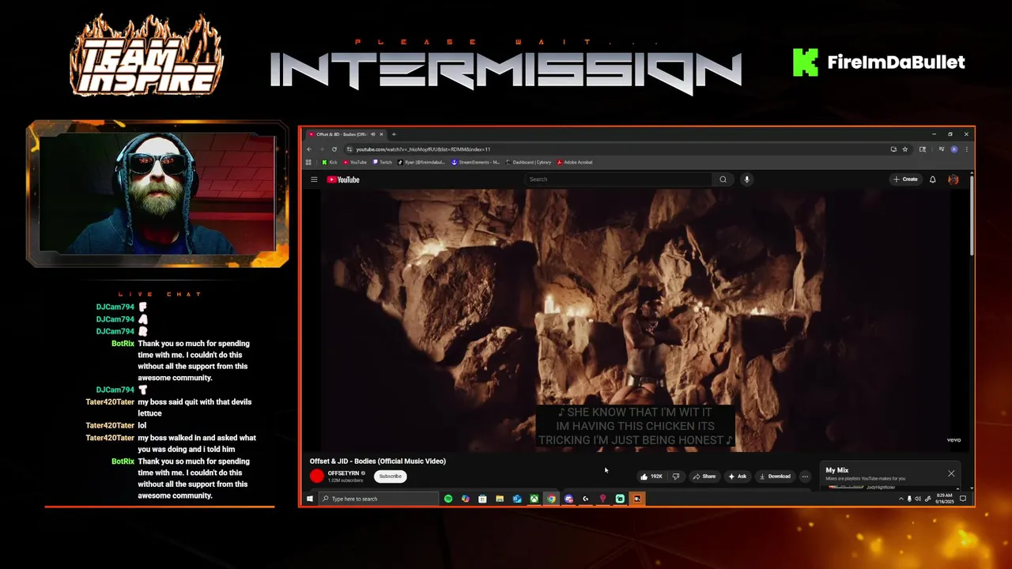The height and width of the screenshot is (569, 1012).
Task: Open a new Chrome tab
Action: pyautogui.click(x=394, y=134)
